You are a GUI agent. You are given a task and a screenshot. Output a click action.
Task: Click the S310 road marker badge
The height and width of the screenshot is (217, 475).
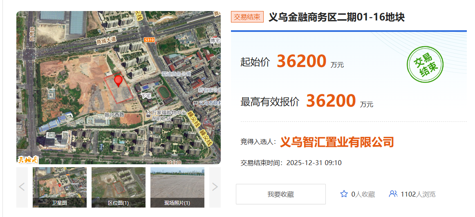(x=149, y=40)
